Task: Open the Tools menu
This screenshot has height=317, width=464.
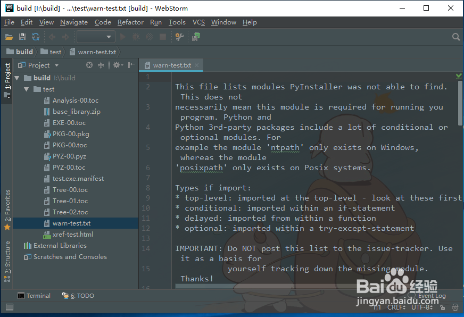Action: pyautogui.click(x=177, y=22)
